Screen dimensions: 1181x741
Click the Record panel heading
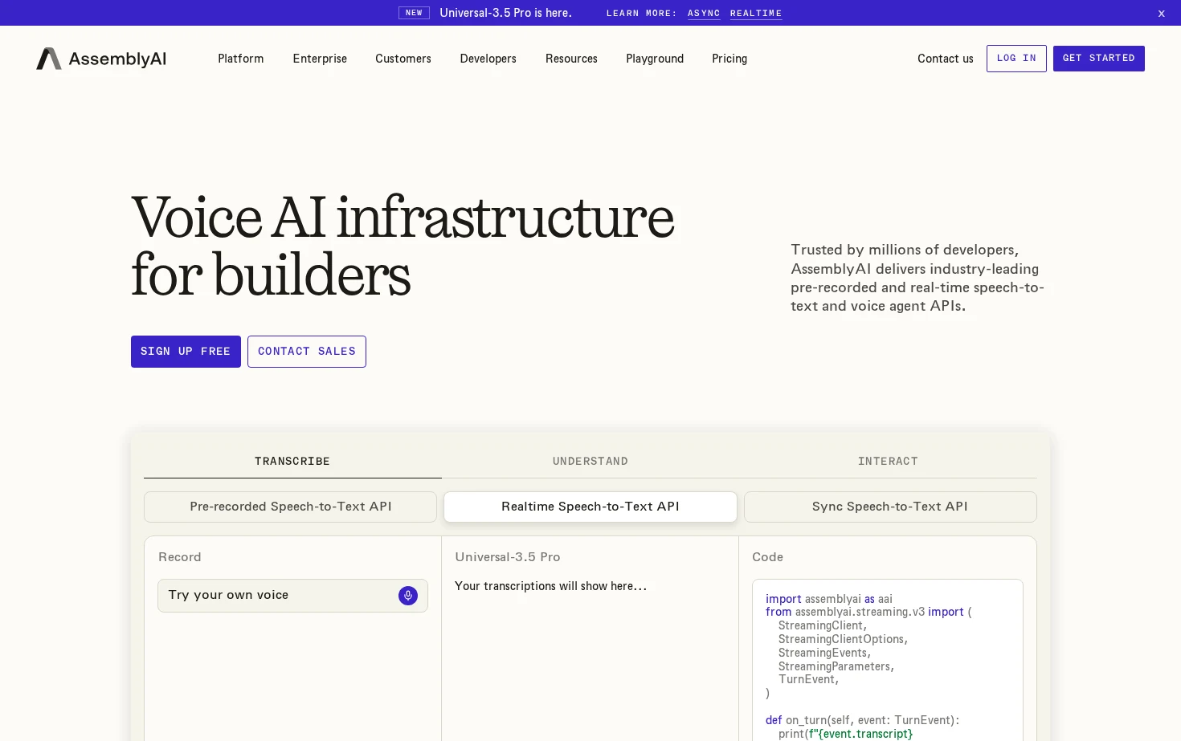[x=180, y=557]
